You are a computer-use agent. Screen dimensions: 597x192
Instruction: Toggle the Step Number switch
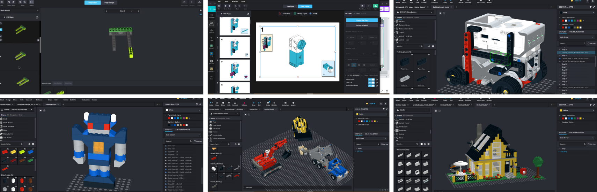371,79
